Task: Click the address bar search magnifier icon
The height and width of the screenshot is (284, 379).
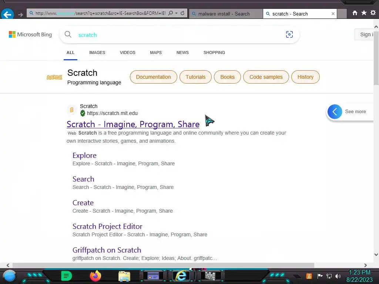Action: [x=171, y=13]
